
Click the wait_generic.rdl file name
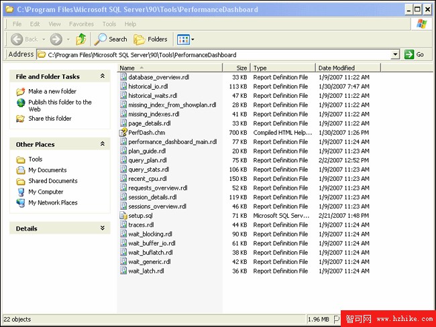pos(150,262)
